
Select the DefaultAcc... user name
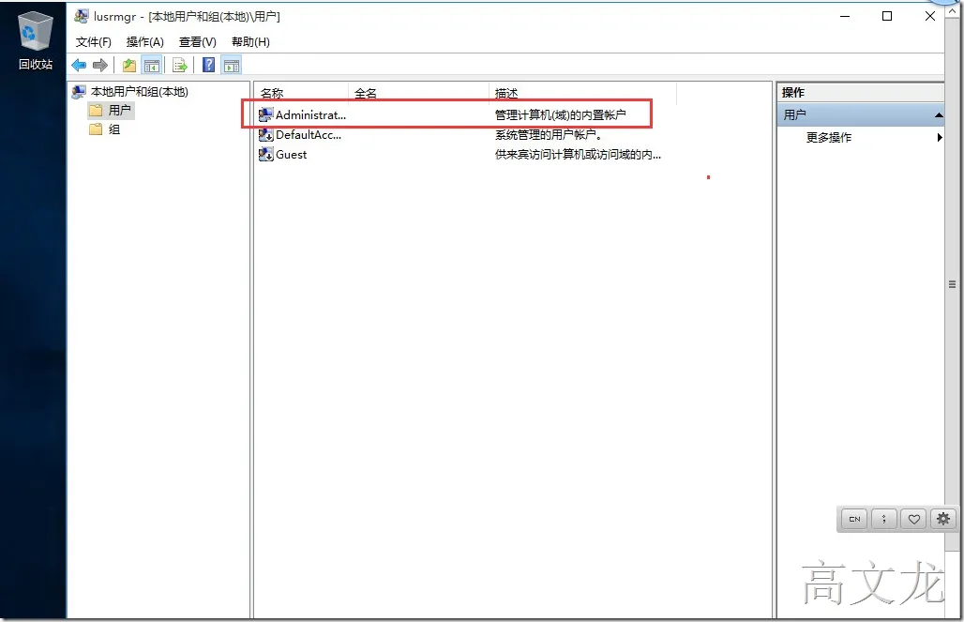(308, 135)
